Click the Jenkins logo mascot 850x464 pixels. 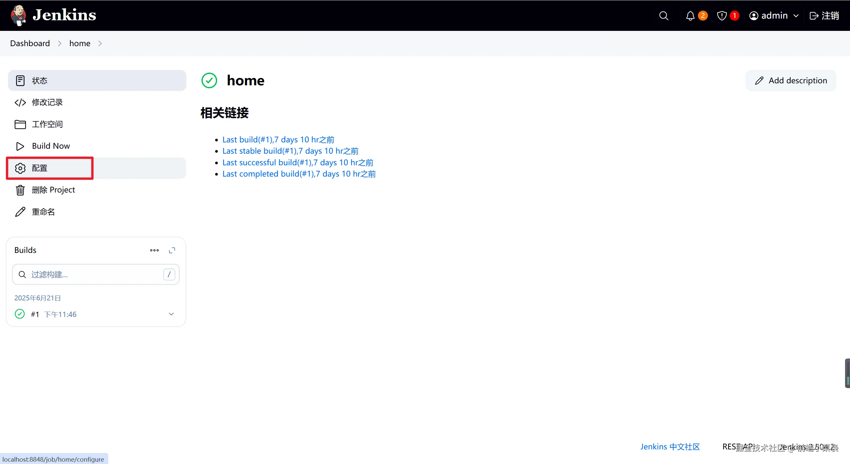pyautogui.click(x=18, y=15)
